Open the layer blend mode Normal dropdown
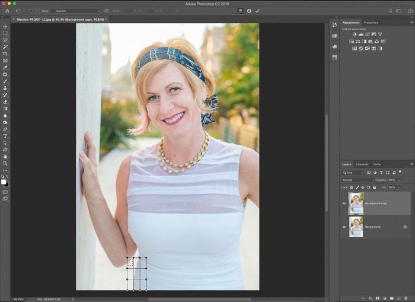 coord(358,180)
